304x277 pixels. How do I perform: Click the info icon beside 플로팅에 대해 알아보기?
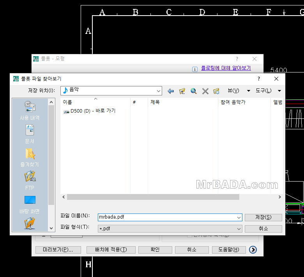(x=195, y=69)
